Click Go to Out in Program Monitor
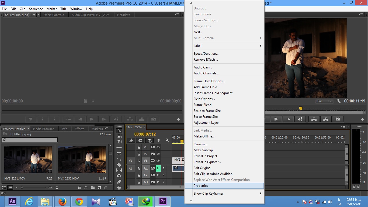 pyautogui.click(x=300, y=119)
